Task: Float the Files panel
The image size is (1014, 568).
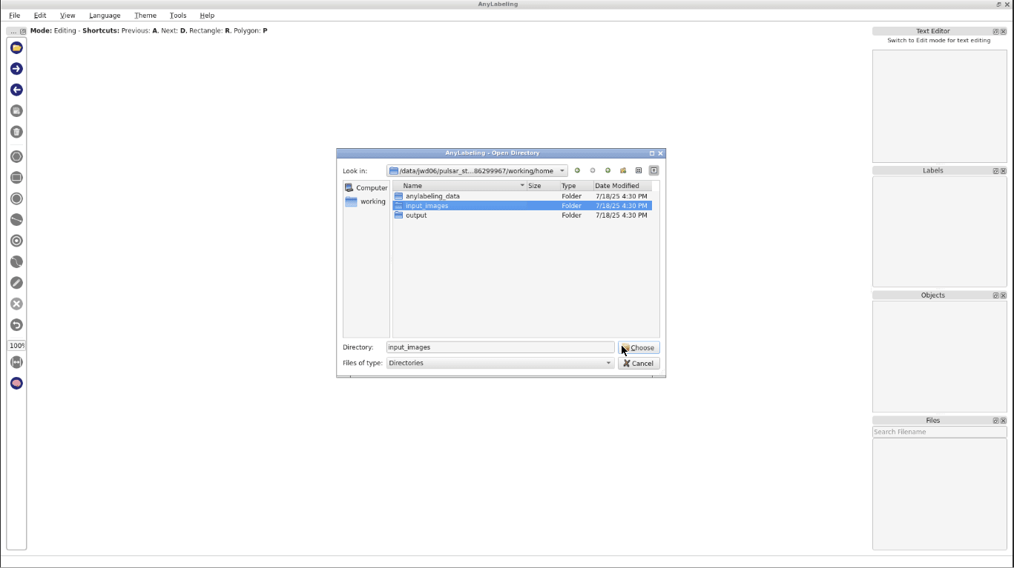Action: pyautogui.click(x=996, y=421)
